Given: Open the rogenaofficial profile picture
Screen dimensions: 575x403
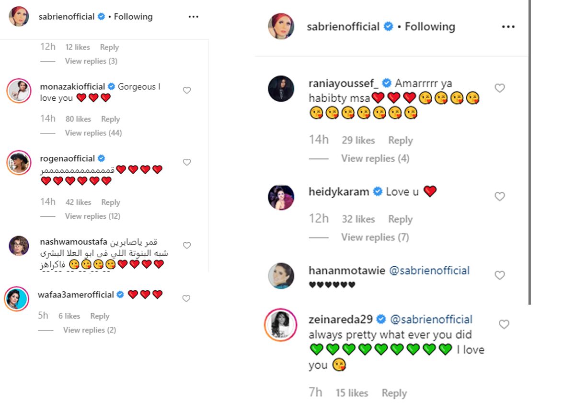Looking at the screenshot, I should (x=19, y=162).
